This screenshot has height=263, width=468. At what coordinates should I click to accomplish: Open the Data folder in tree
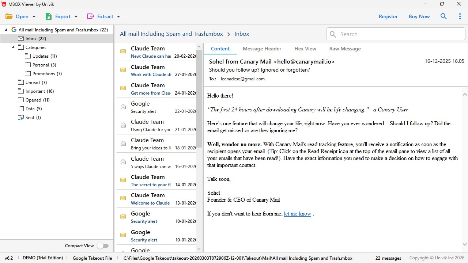click(30, 109)
